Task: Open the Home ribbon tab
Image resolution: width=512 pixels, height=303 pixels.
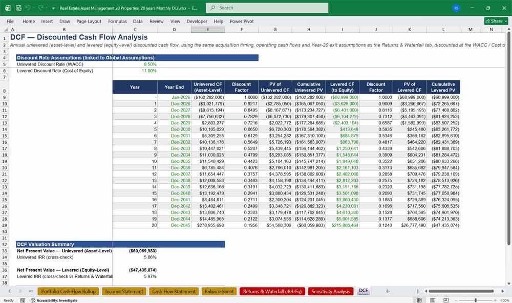Action: click(29, 21)
